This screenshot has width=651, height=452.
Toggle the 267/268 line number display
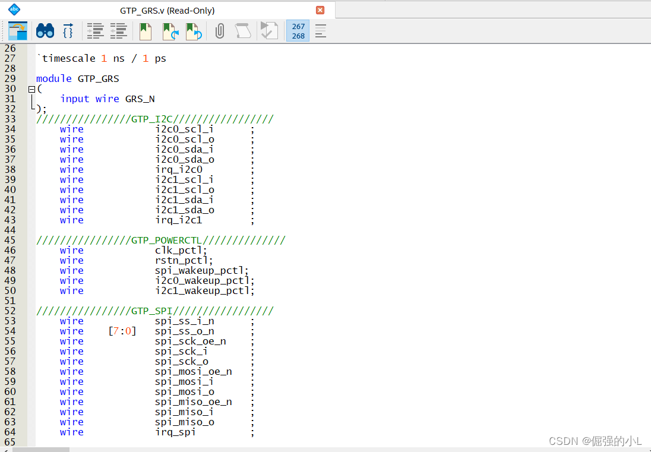(x=297, y=31)
